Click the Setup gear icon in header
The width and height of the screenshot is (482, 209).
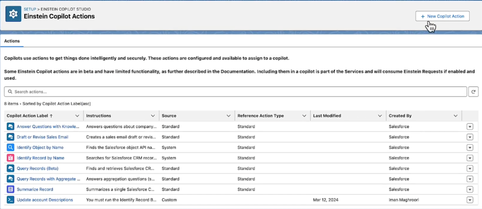click(x=13, y=14)
